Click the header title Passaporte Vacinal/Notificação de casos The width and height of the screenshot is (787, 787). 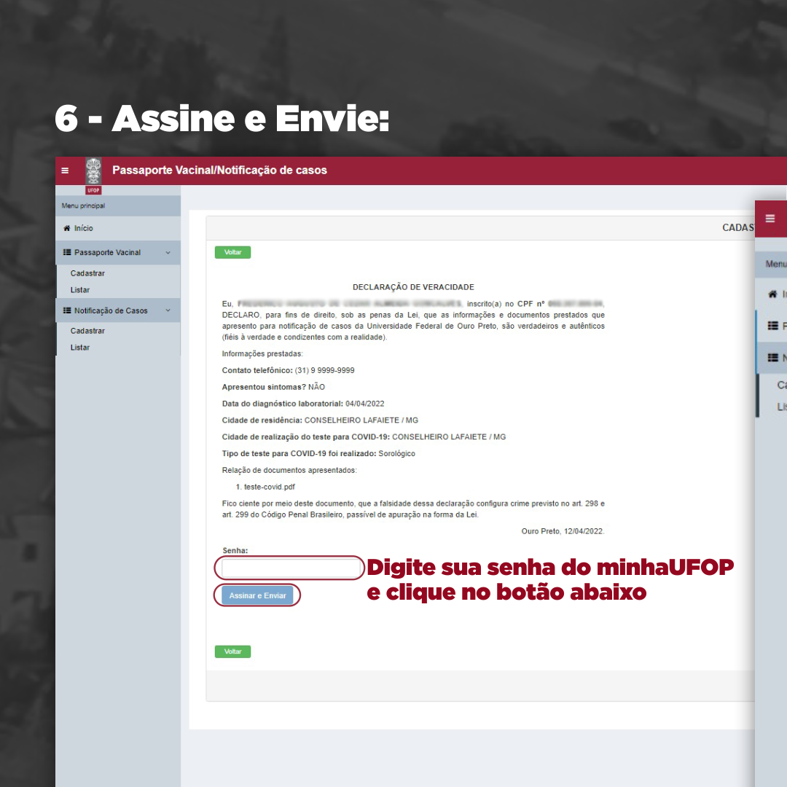220,171
